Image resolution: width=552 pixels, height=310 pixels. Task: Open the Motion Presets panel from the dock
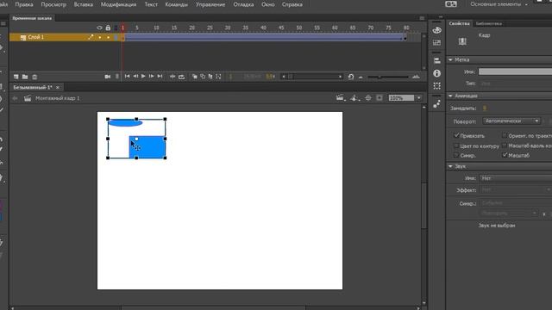click(437, 104)
